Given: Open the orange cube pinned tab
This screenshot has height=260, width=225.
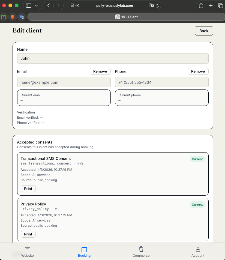Looking at the screenshot, I should (13, 17).
